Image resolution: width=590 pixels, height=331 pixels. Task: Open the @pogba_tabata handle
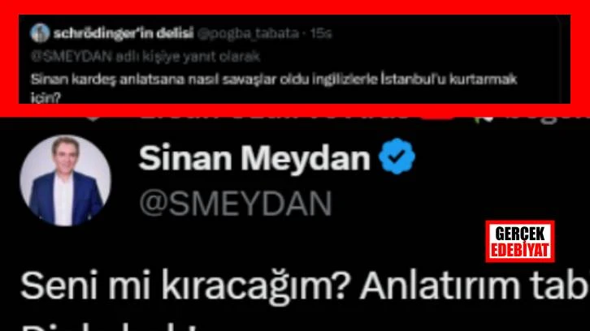coord(248,33)
